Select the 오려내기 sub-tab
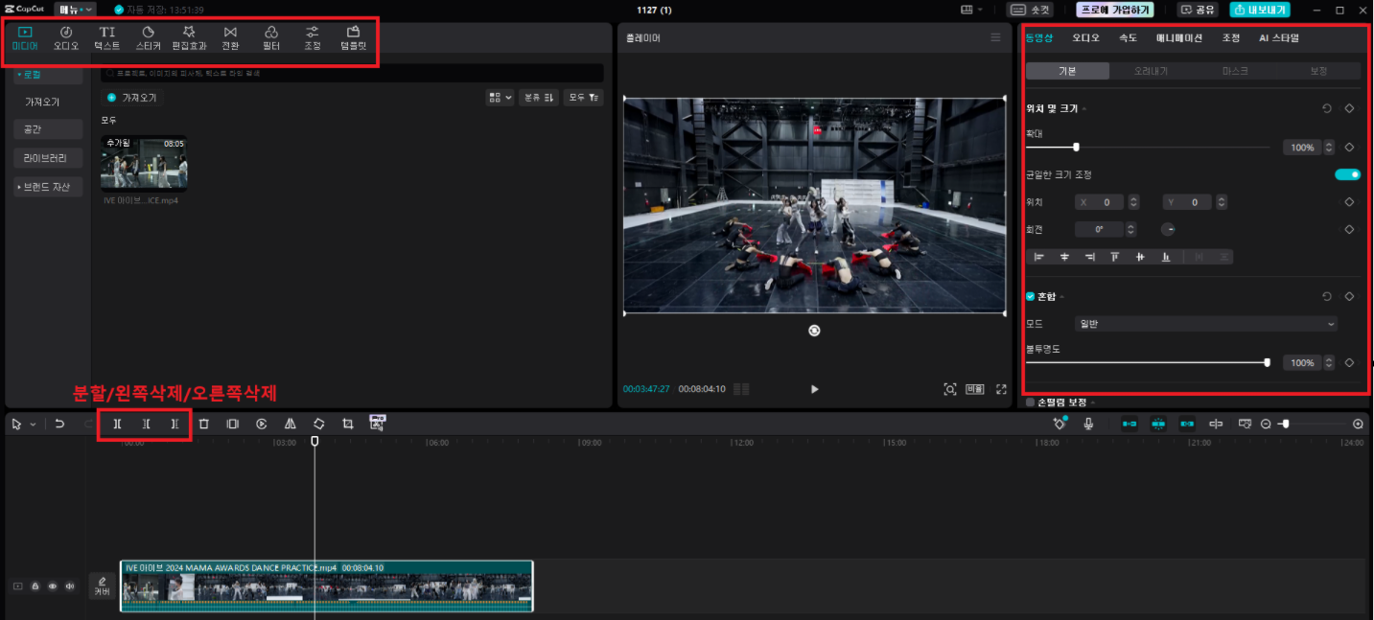Viewport: 1374px width, 620px height. click(x=1151, y=71)
